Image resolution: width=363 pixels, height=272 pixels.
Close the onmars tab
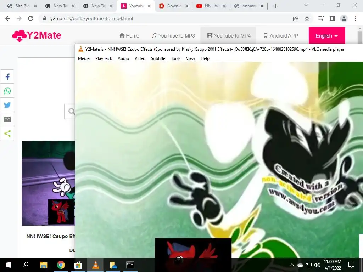pos(262,6)
